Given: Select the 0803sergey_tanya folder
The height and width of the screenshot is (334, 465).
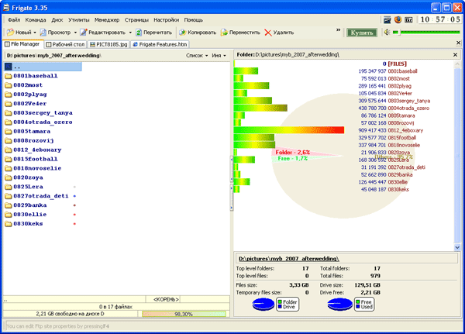Looking at the screenshot, I should click(x=39, y=112).
